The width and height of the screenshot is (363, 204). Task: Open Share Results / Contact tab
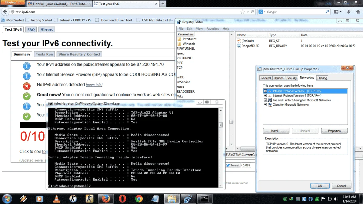(x=79, y=54)
